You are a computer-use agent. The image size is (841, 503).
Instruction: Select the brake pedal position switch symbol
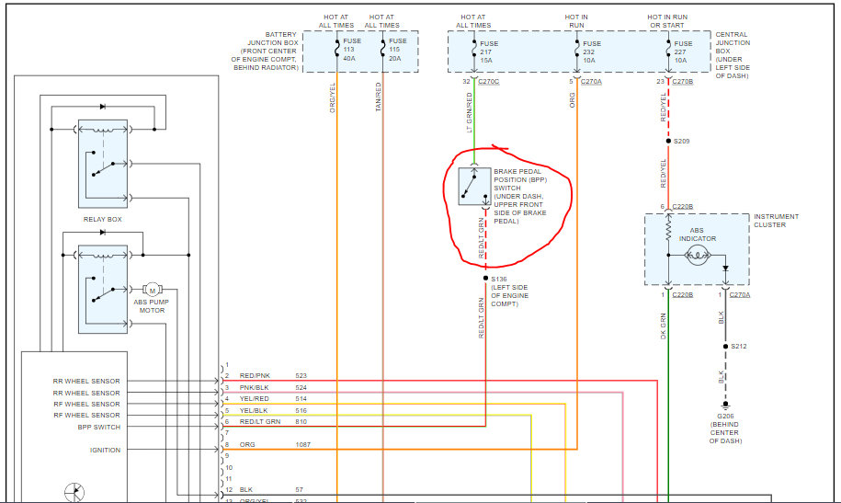[x=474, y=187]
